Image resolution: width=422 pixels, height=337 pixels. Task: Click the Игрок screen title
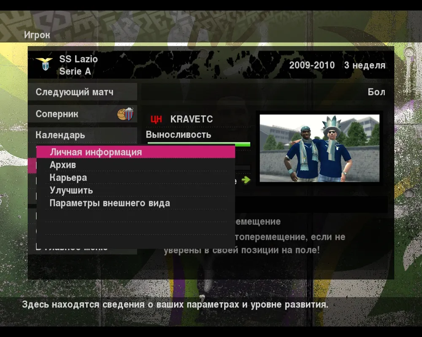tap(37, 35)
